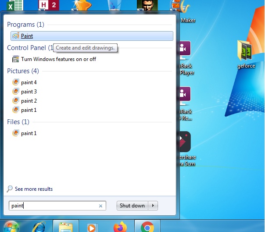The width and height of the screenshot is (265, 232).
Task: Open the paint 3 picture
Action: point(29,92)
